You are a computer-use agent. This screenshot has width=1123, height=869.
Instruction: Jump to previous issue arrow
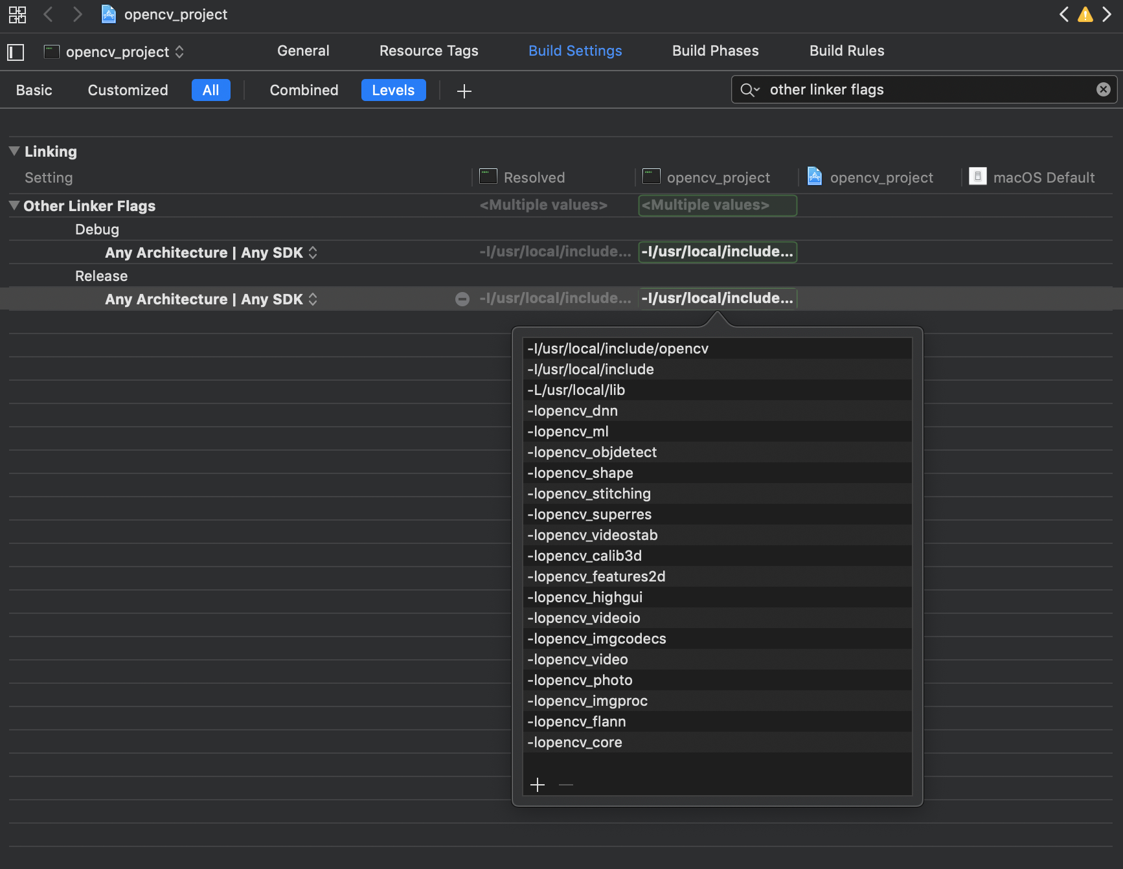coord(1064,14)
